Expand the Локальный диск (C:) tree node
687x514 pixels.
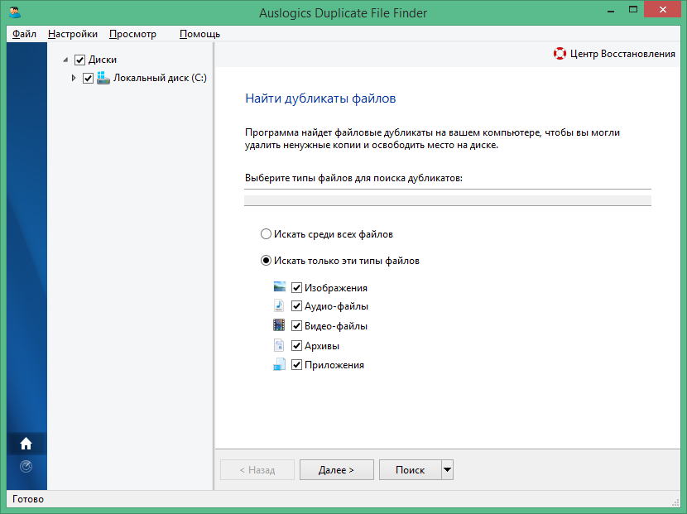[x=73, y=78]
